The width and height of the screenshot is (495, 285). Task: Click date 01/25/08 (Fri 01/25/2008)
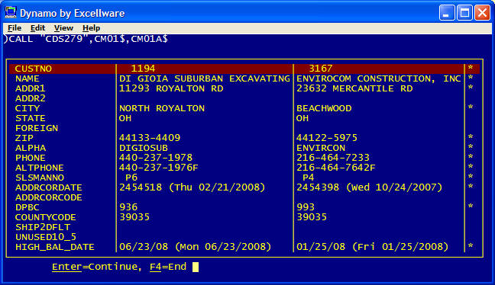[x=373, y=247]
